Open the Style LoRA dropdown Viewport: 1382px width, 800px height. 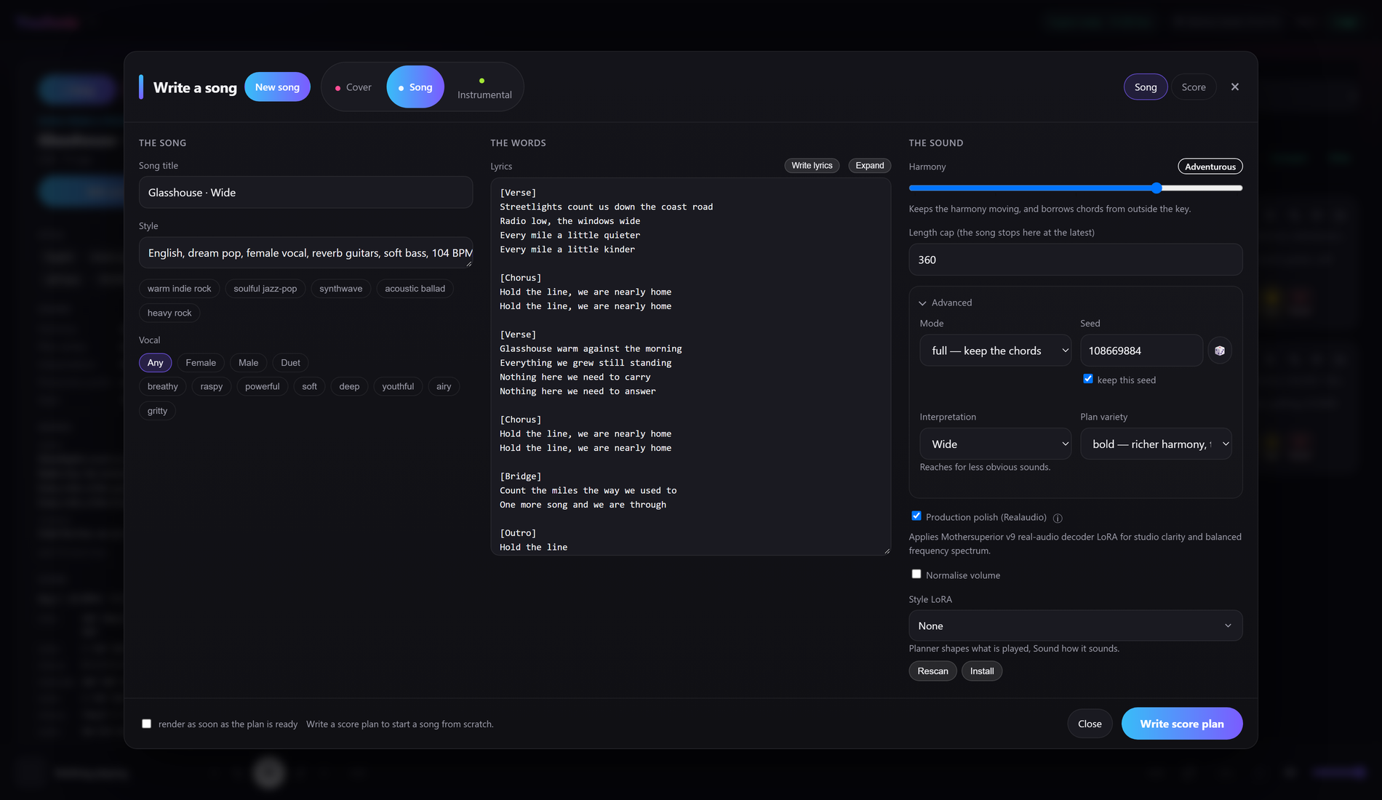click(1075, 625)
